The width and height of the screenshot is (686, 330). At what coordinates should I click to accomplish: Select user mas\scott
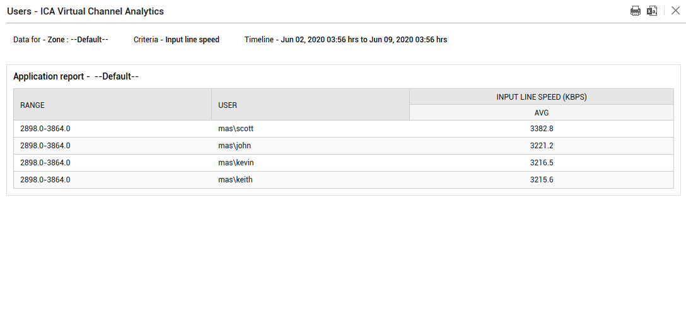236,129
